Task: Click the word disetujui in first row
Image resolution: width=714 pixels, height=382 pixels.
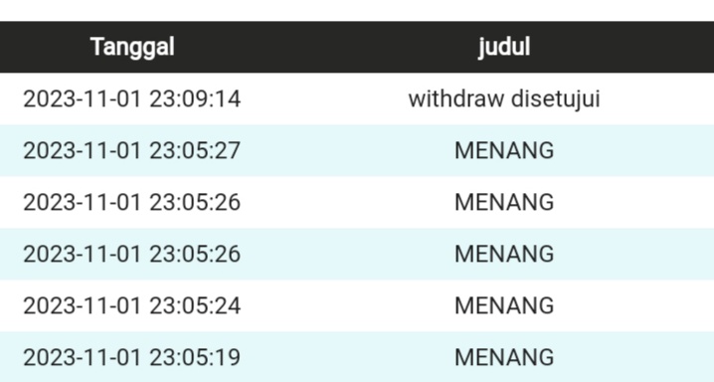Action: [556, 98]
